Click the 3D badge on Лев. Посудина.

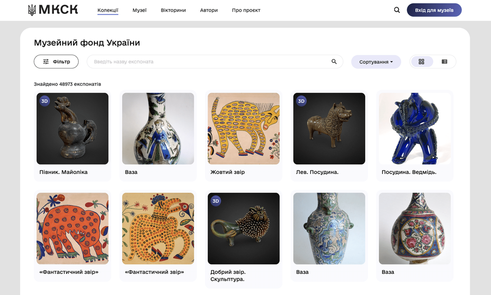[301, 101]
